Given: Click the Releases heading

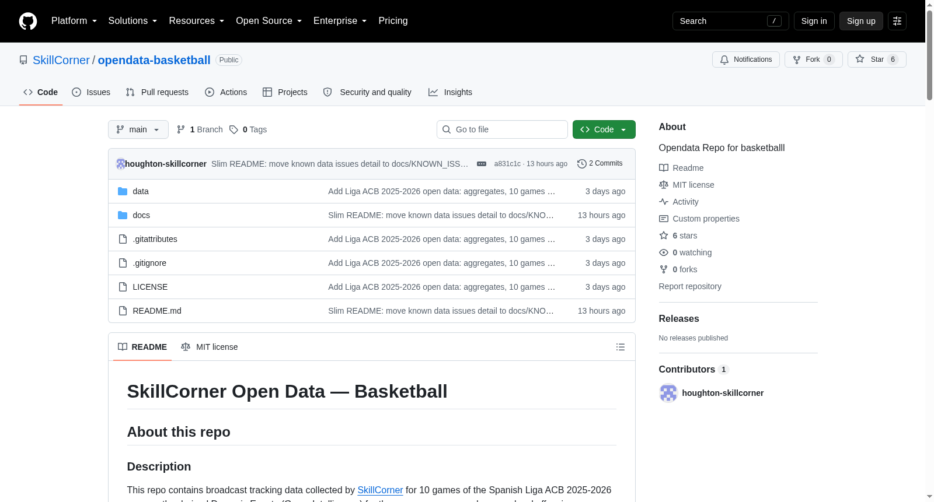Looking at the screenshot, I should click(679, 318).
